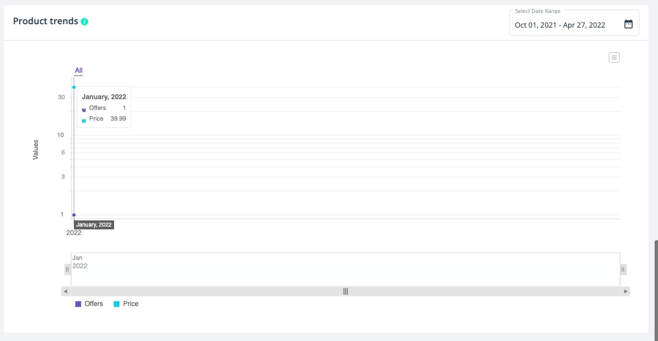
Task: Click the purple Offers legend swatch
Action: 78,304
